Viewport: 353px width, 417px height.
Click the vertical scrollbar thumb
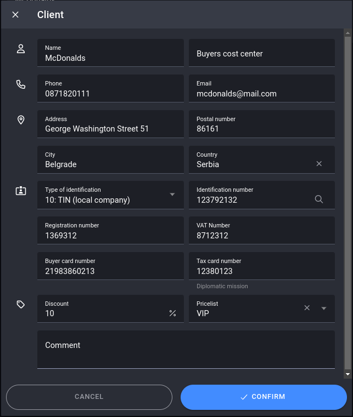pos(348,203)
